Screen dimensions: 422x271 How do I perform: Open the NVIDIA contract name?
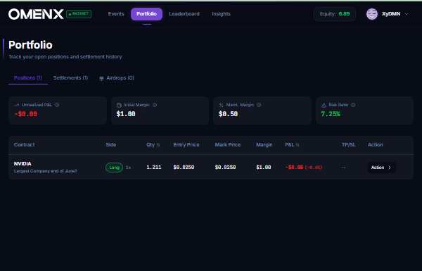click(23, 163)
